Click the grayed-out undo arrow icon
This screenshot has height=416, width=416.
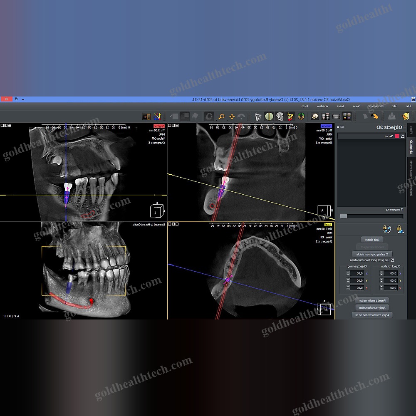241,116
